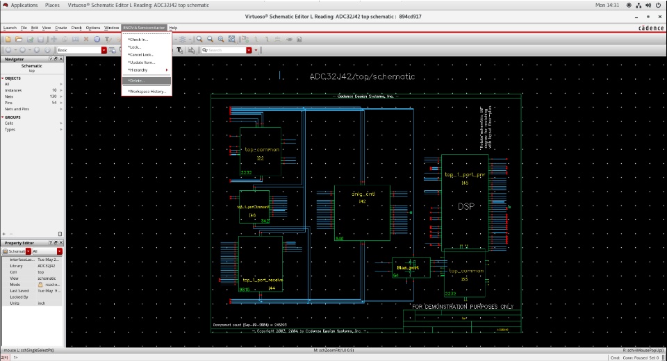The height and width of the screenshot is (361, 667).
Task: Select the Nets and Pins row in Navigator
Action: tap(32, 109)
